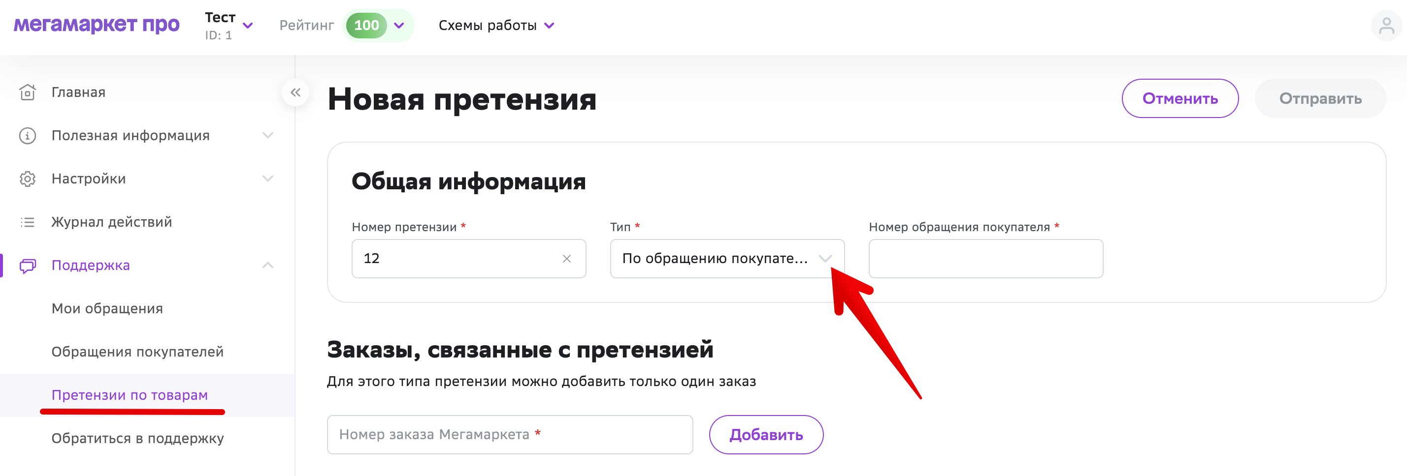Image resolution: width=1407 pixels, height=476 pixels.
Task: Click the list icon for Журнал действий
Action: pos(27,222)
